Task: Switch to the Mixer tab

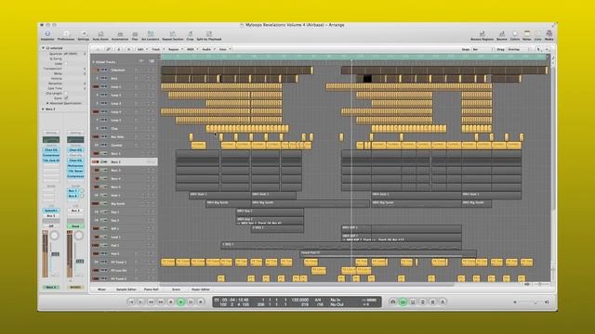Action: click(x=101, y=289)
